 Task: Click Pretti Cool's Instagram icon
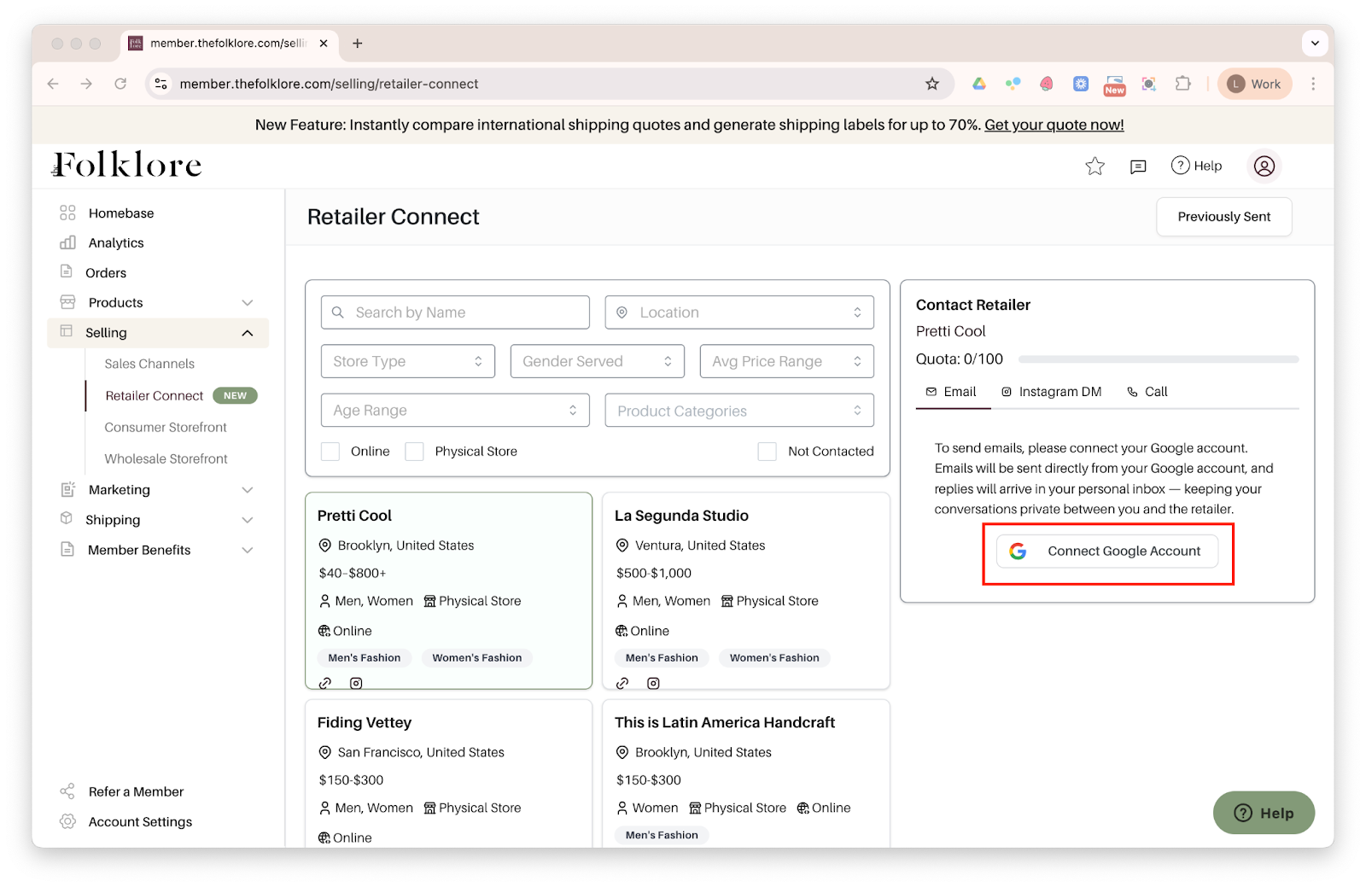click(x=356, y=683)
